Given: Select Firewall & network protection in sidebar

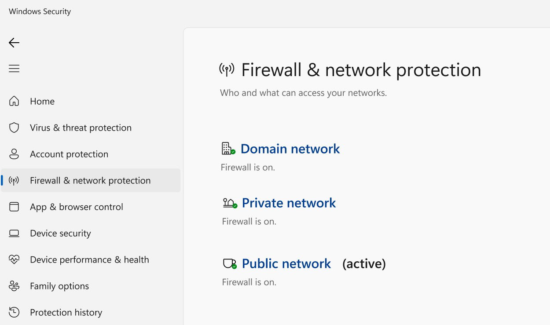Looking at the screenshot, I should click(90, 180).
